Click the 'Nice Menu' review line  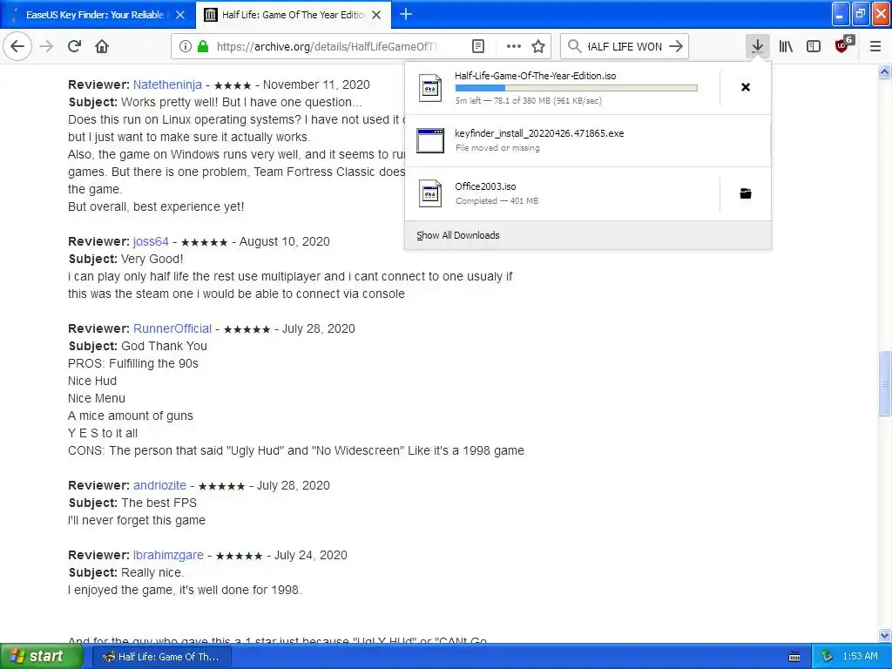point(96,398)
